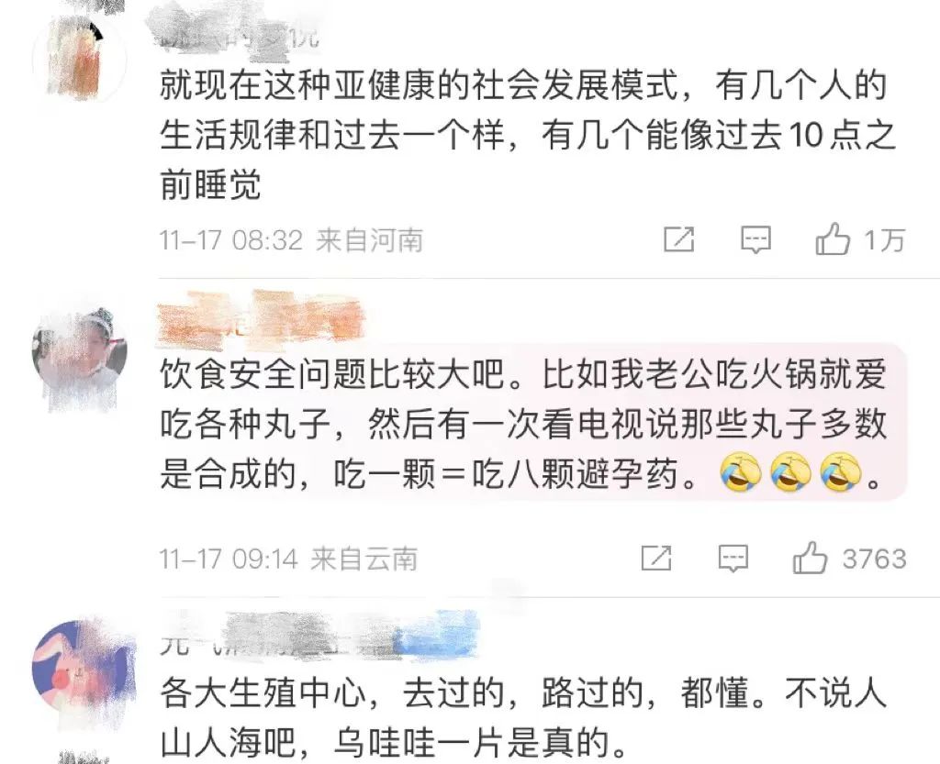This screenshot has height=764, width=940.
Task: Open replies via the 河南 comment's bubble icon
Action: [755, 240]
